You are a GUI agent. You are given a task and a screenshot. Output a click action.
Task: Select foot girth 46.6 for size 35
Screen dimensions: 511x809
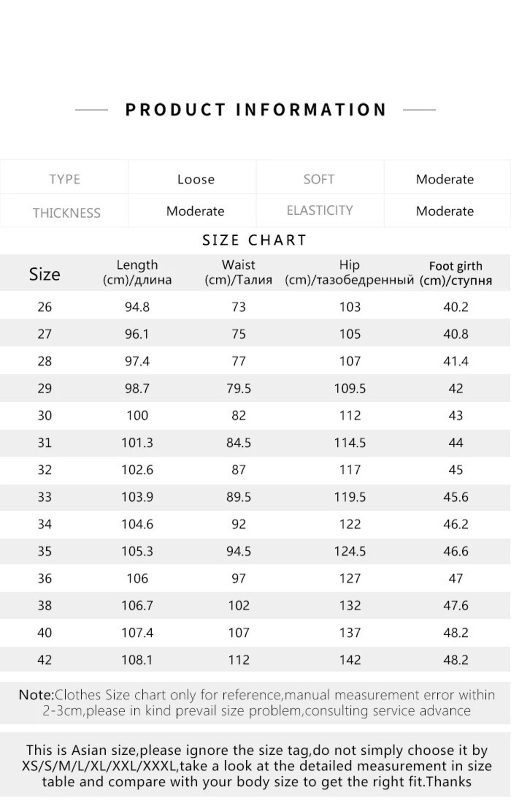[456, 552]
